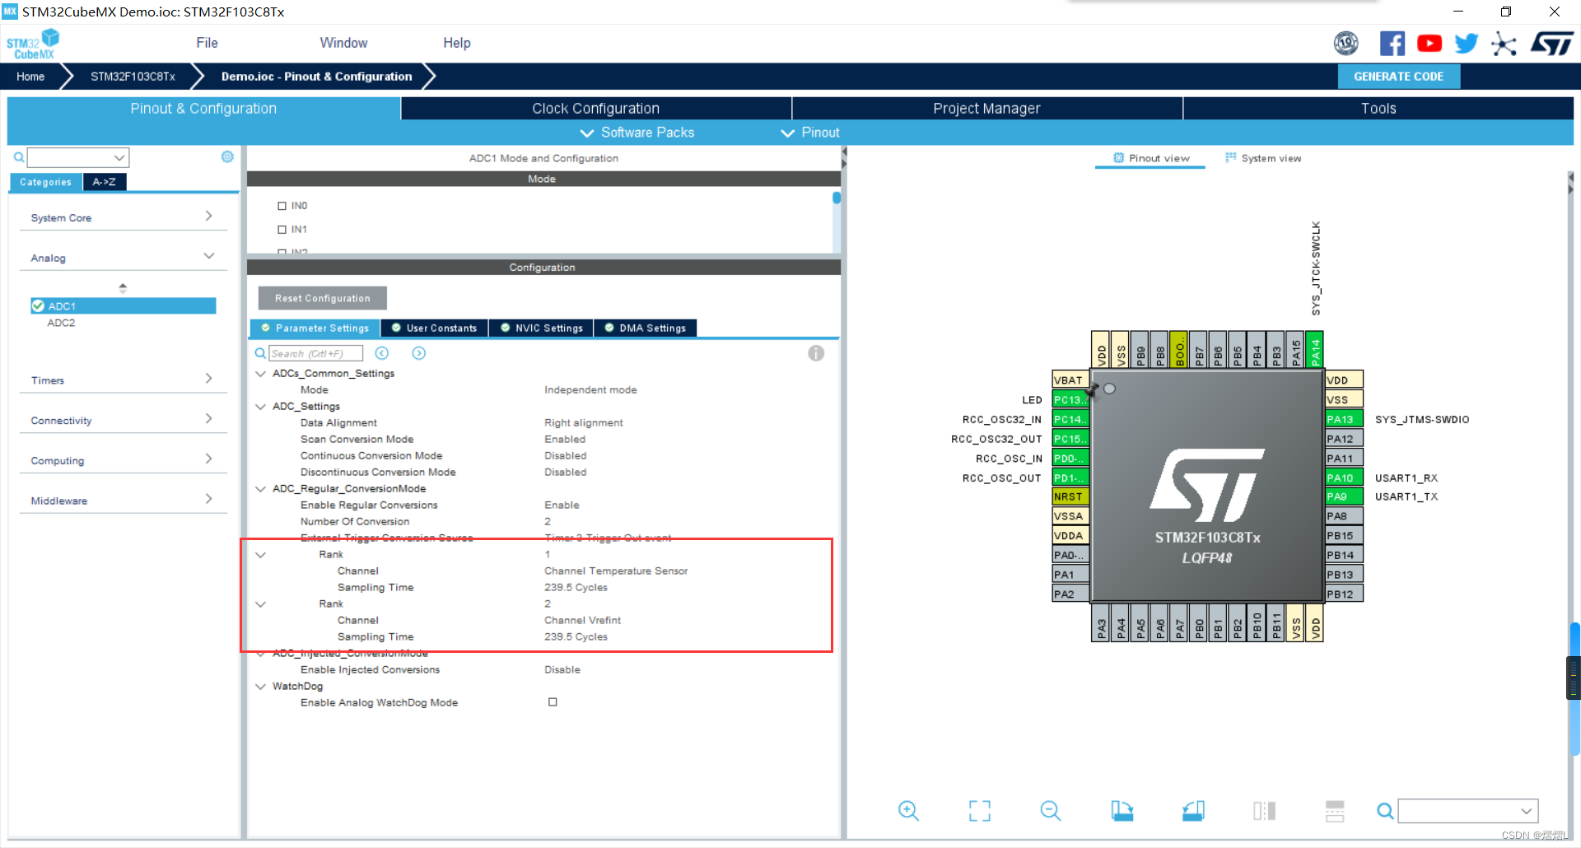Toggle the split vertical view icon
This screenshot has height=848, width=1581.
(x=1264, y=811)
